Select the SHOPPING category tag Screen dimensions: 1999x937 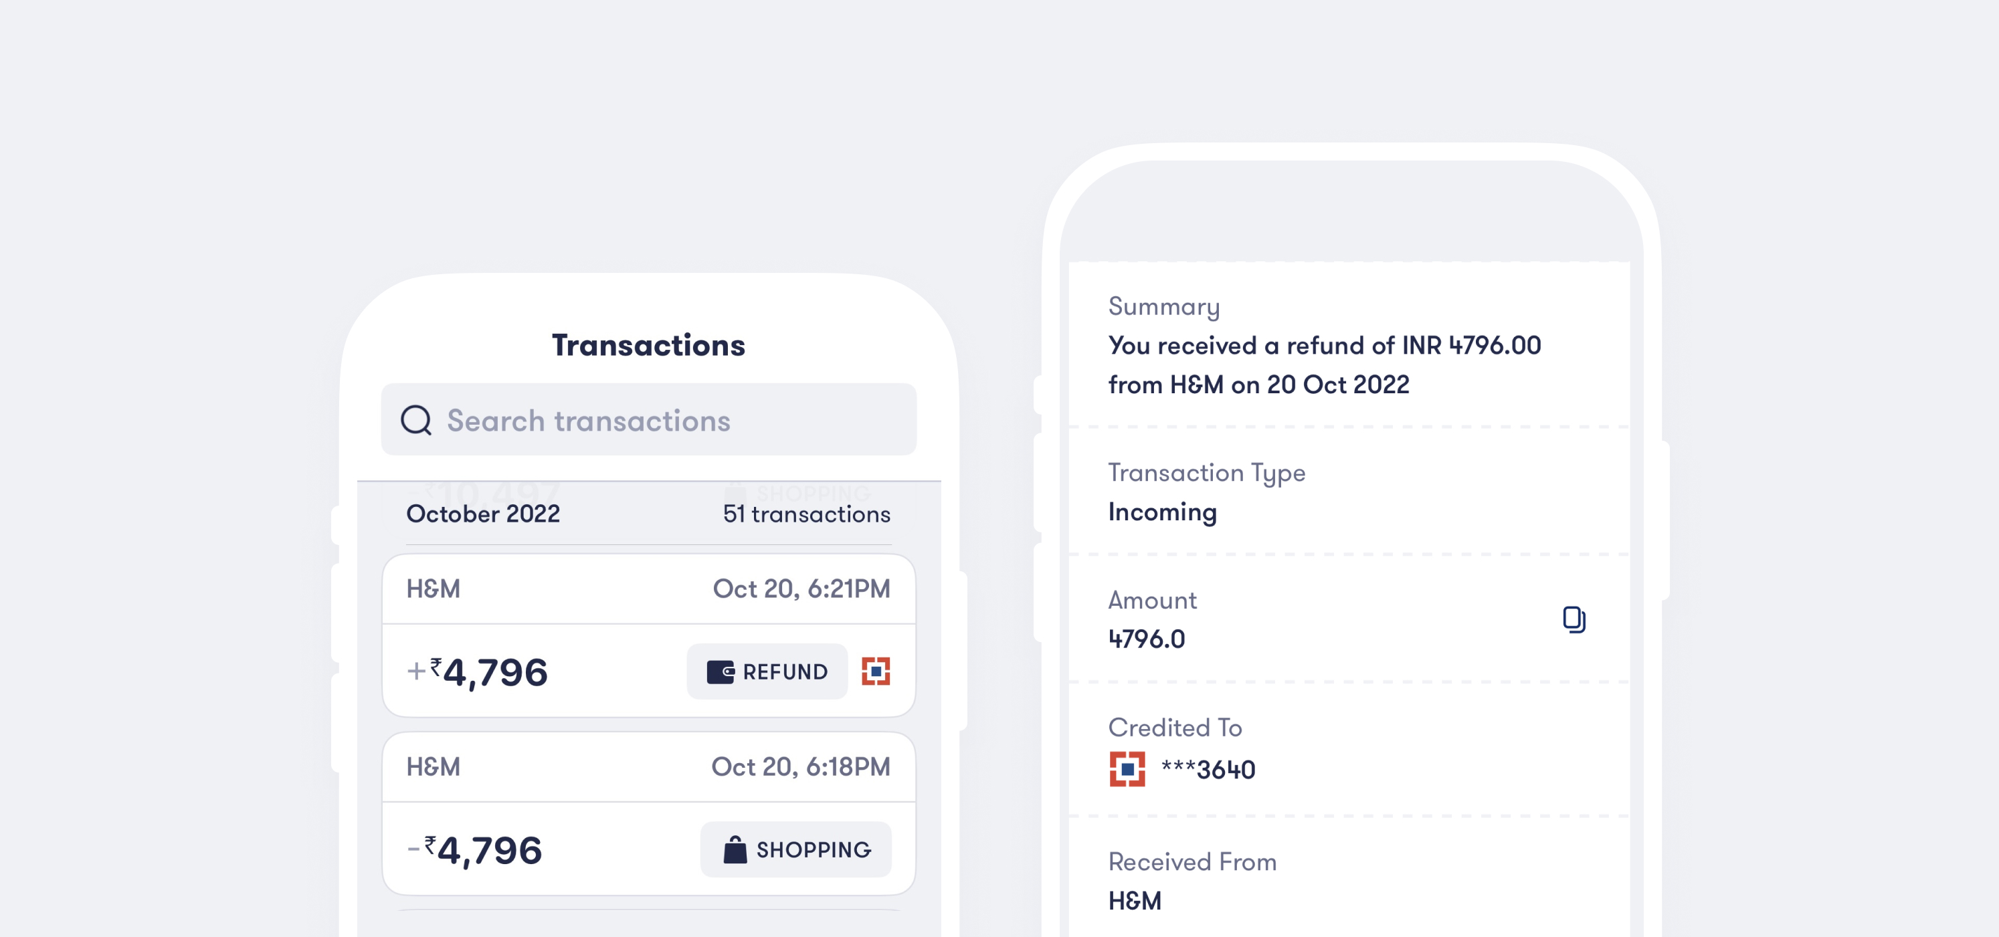click(795, 849)
